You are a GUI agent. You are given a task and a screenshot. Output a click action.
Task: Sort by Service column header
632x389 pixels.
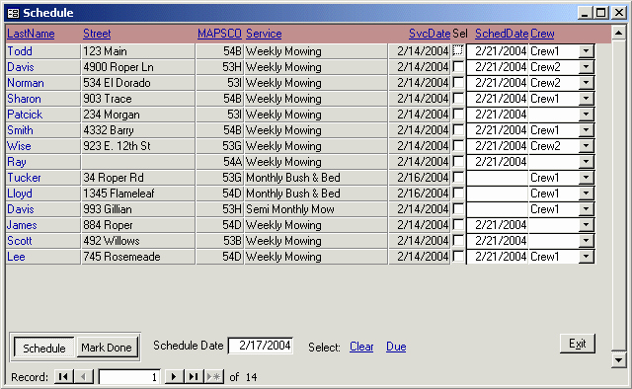click(264, 34)
